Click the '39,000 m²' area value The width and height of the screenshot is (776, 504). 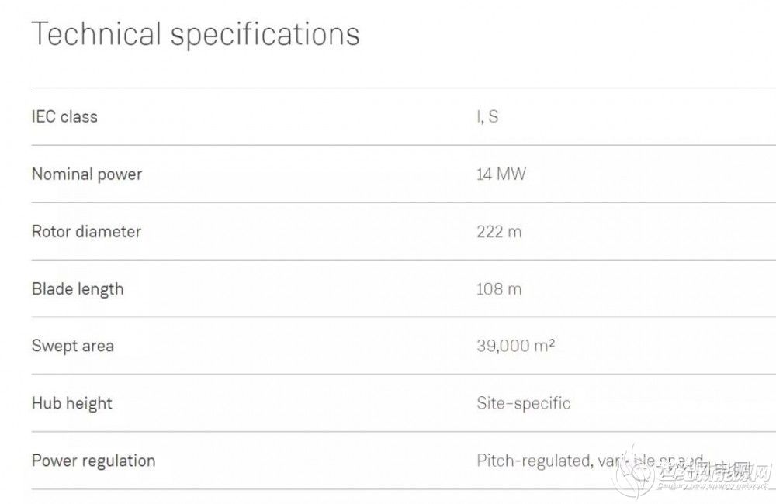pyautogui.click(x=515, y=346)
